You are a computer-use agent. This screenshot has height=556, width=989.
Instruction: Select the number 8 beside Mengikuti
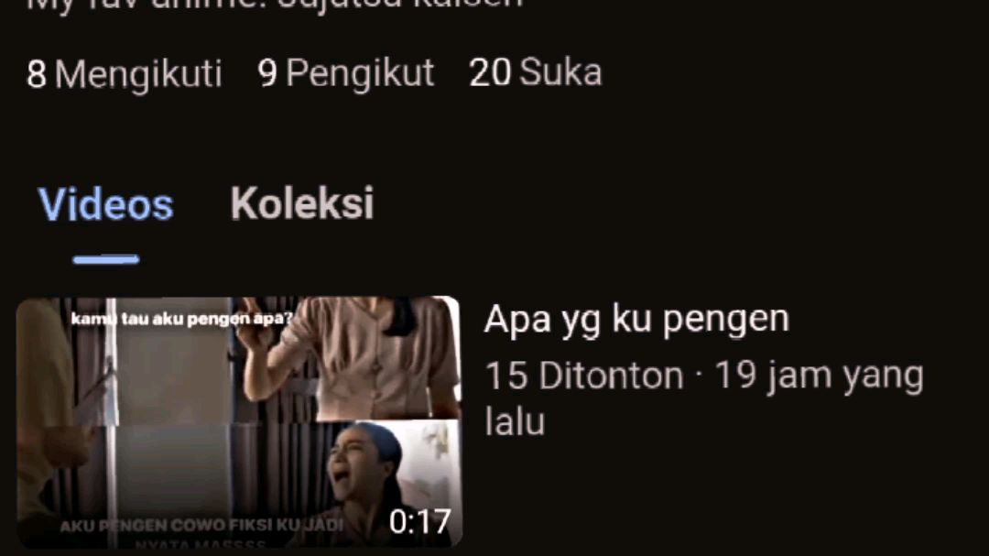click(x=36, y=74)
